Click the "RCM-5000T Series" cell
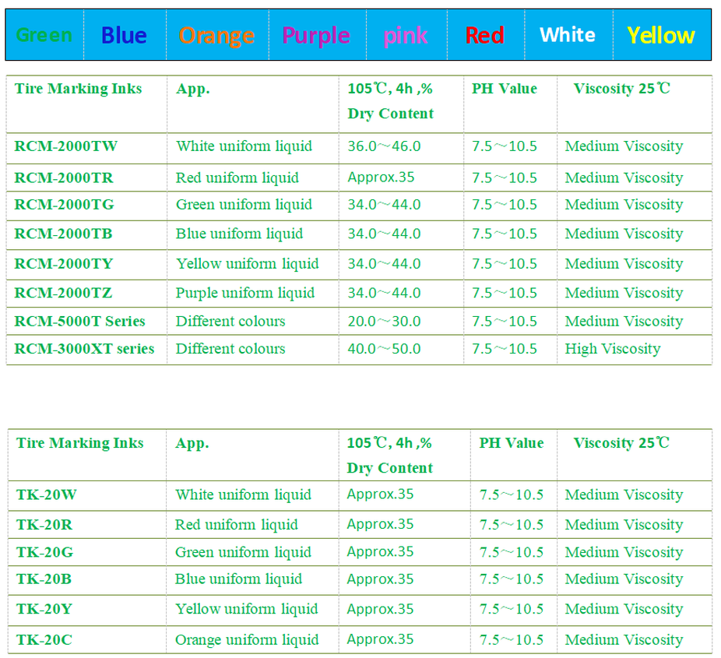 [x=79, y=322]
